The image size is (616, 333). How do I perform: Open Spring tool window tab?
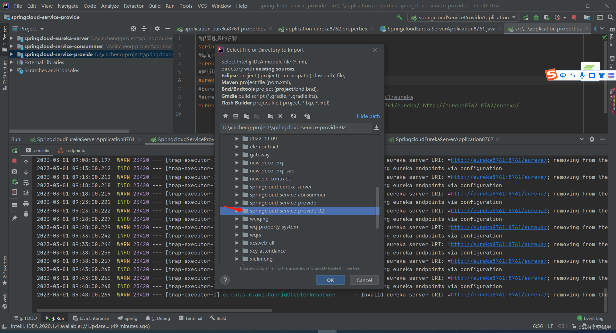pyautogui.click(x=127, y=318)
